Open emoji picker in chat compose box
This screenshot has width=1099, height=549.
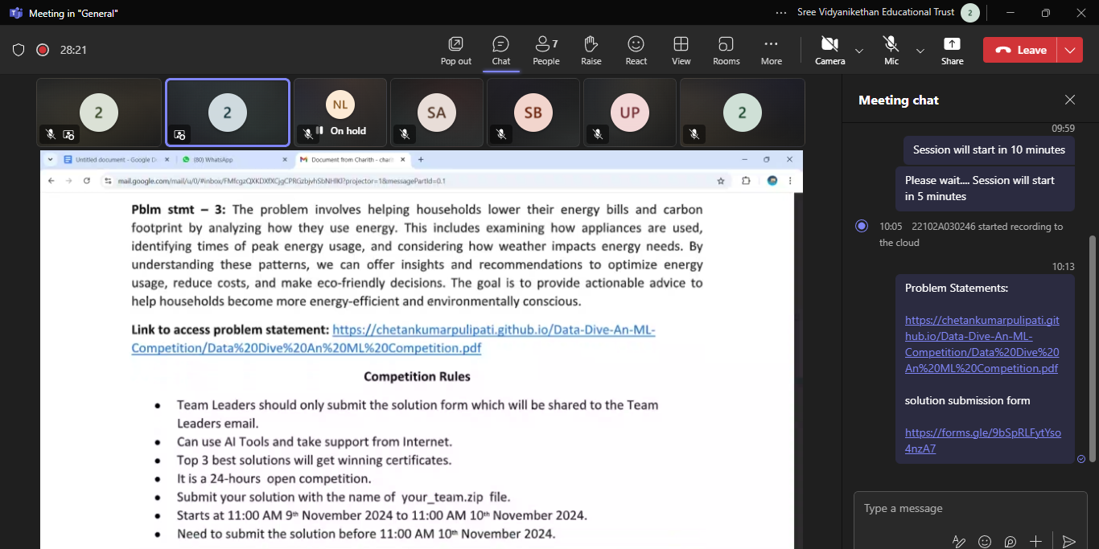coord(985,541)
